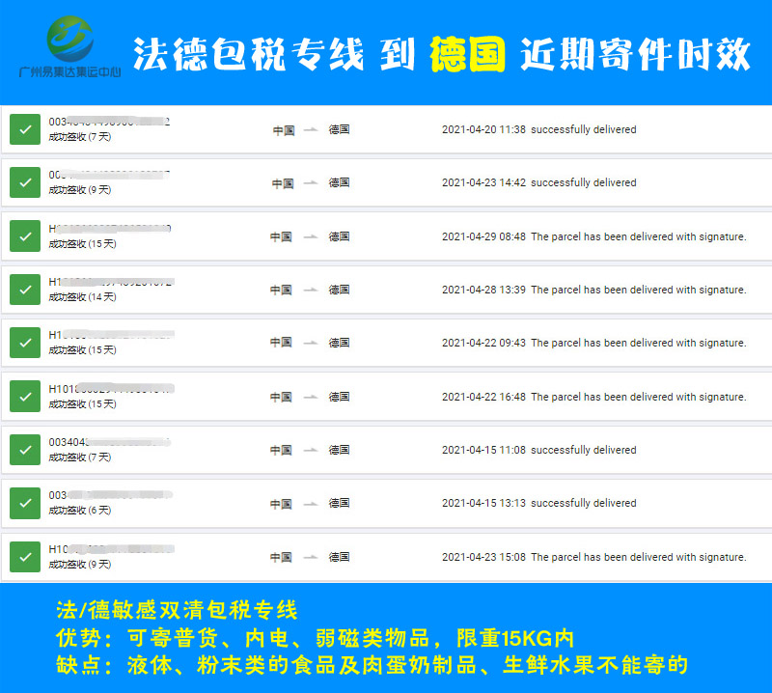Toggle the check box for 2021-04-23 15:08 parcel

click(x=25, y=557)
